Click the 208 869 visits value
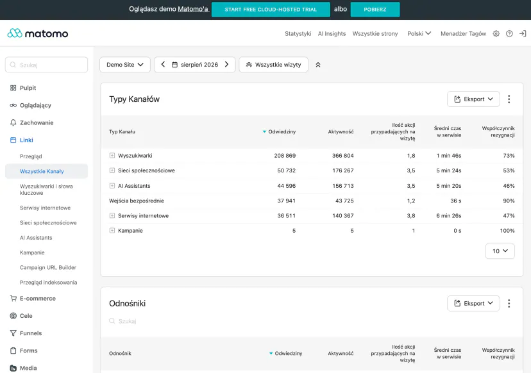This screenshot has height=373, width=531. click(x=285, y=155)
